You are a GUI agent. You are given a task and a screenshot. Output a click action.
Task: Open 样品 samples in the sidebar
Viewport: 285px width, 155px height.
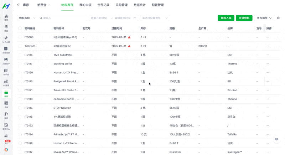(6, 115)
